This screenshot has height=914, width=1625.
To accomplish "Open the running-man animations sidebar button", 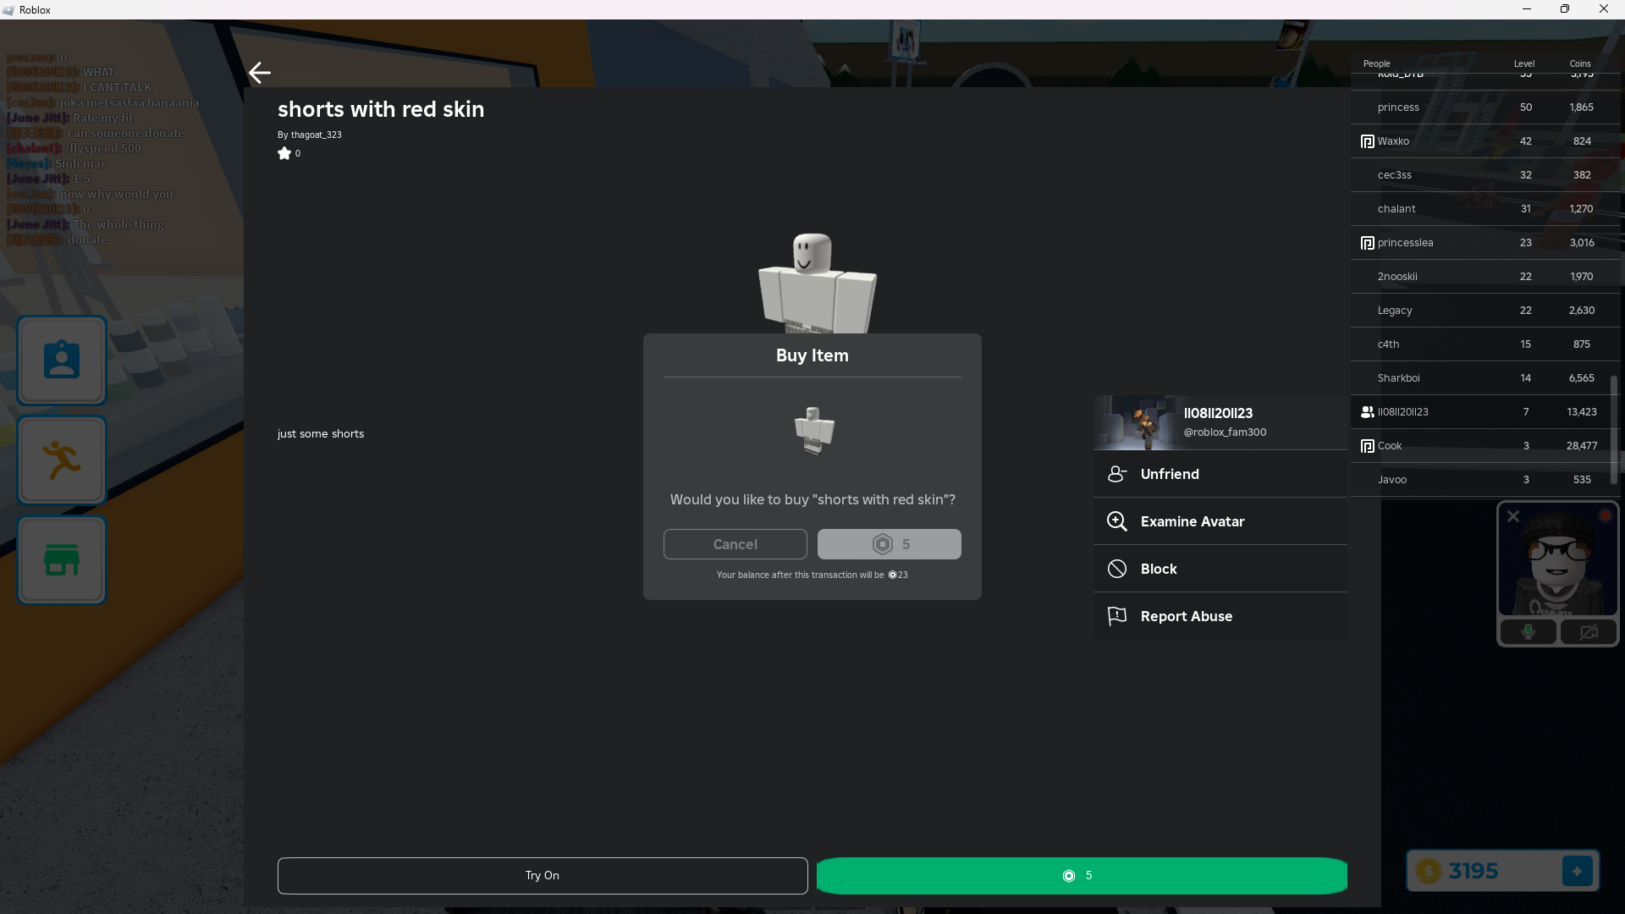I will (x=62, y=460).
